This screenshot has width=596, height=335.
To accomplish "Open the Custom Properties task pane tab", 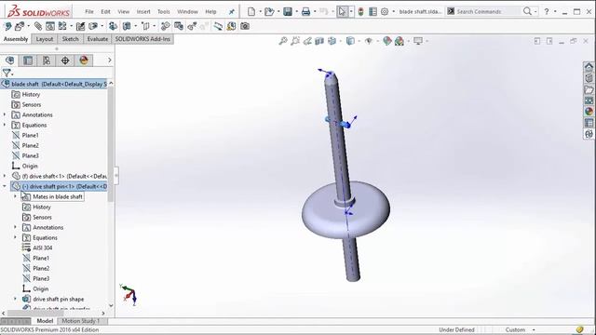I will [x=589, y=123].
